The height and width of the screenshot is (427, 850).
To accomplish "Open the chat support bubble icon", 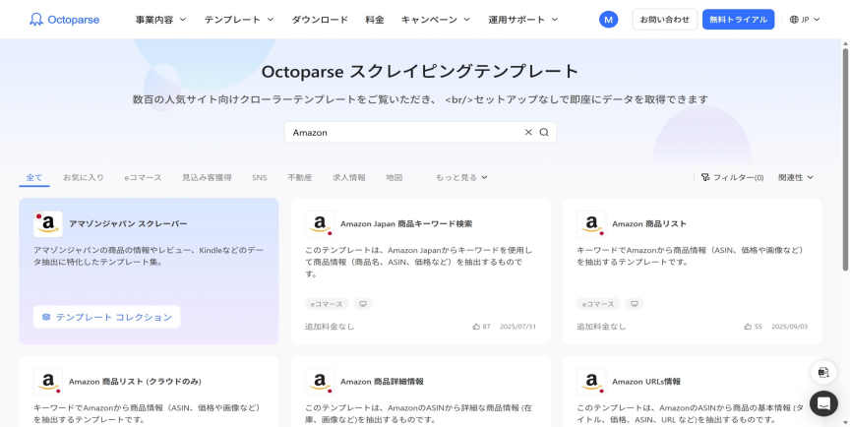I will click(x=823, y=403).
